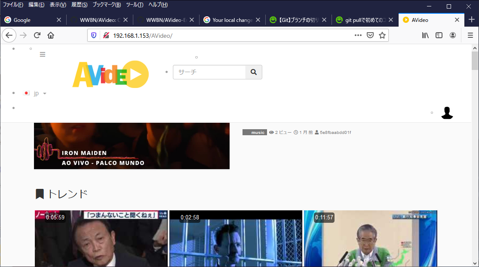Screen dimensions: 479x267
Task: Open the browser home page
Action: (51, 35)
